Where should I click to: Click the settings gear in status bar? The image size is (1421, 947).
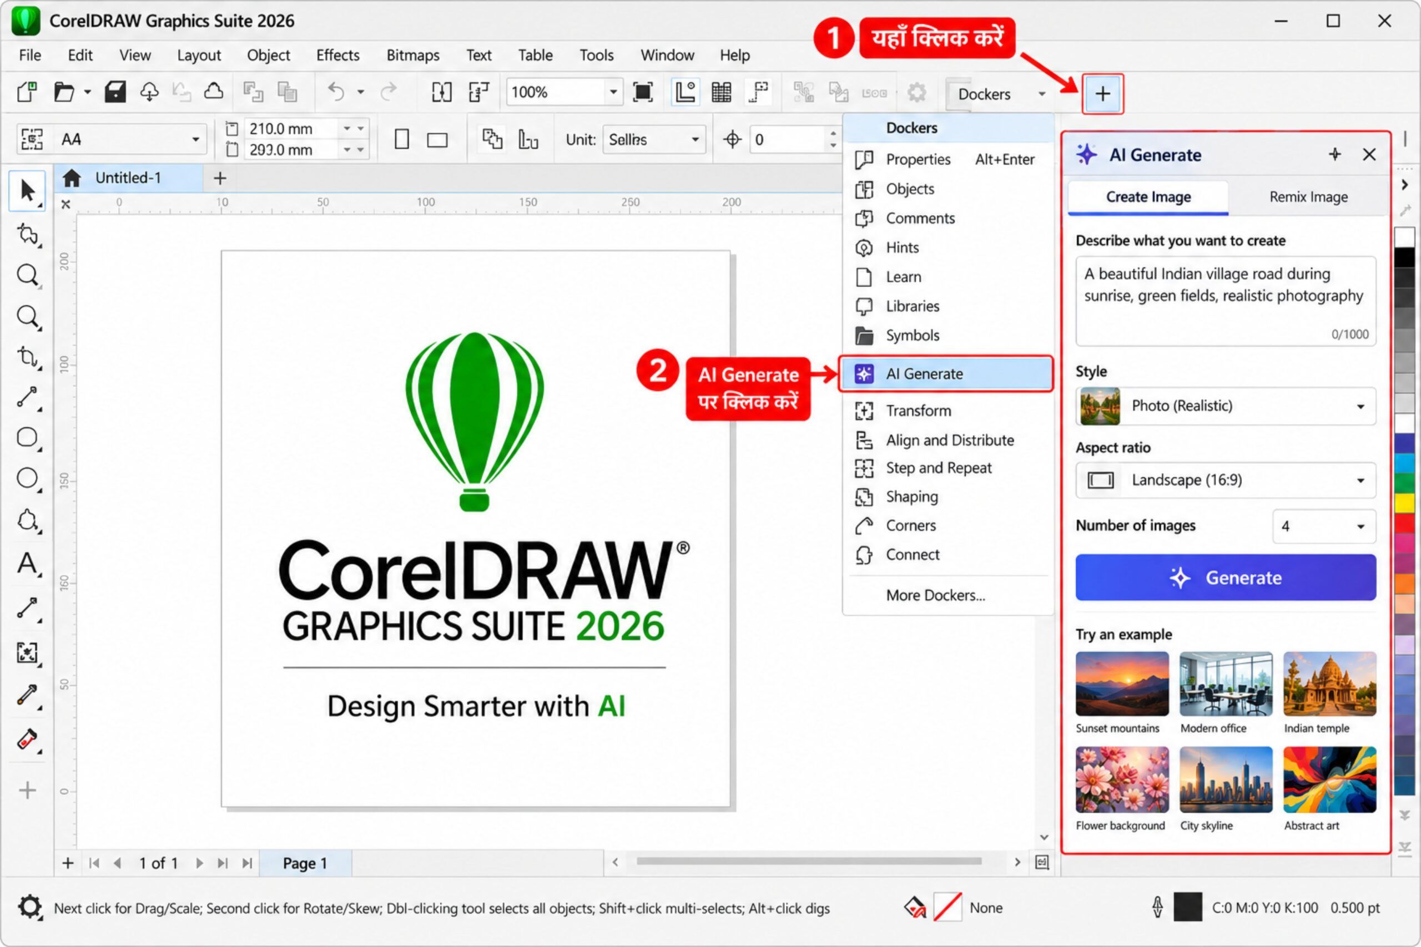tap(29, 907)
